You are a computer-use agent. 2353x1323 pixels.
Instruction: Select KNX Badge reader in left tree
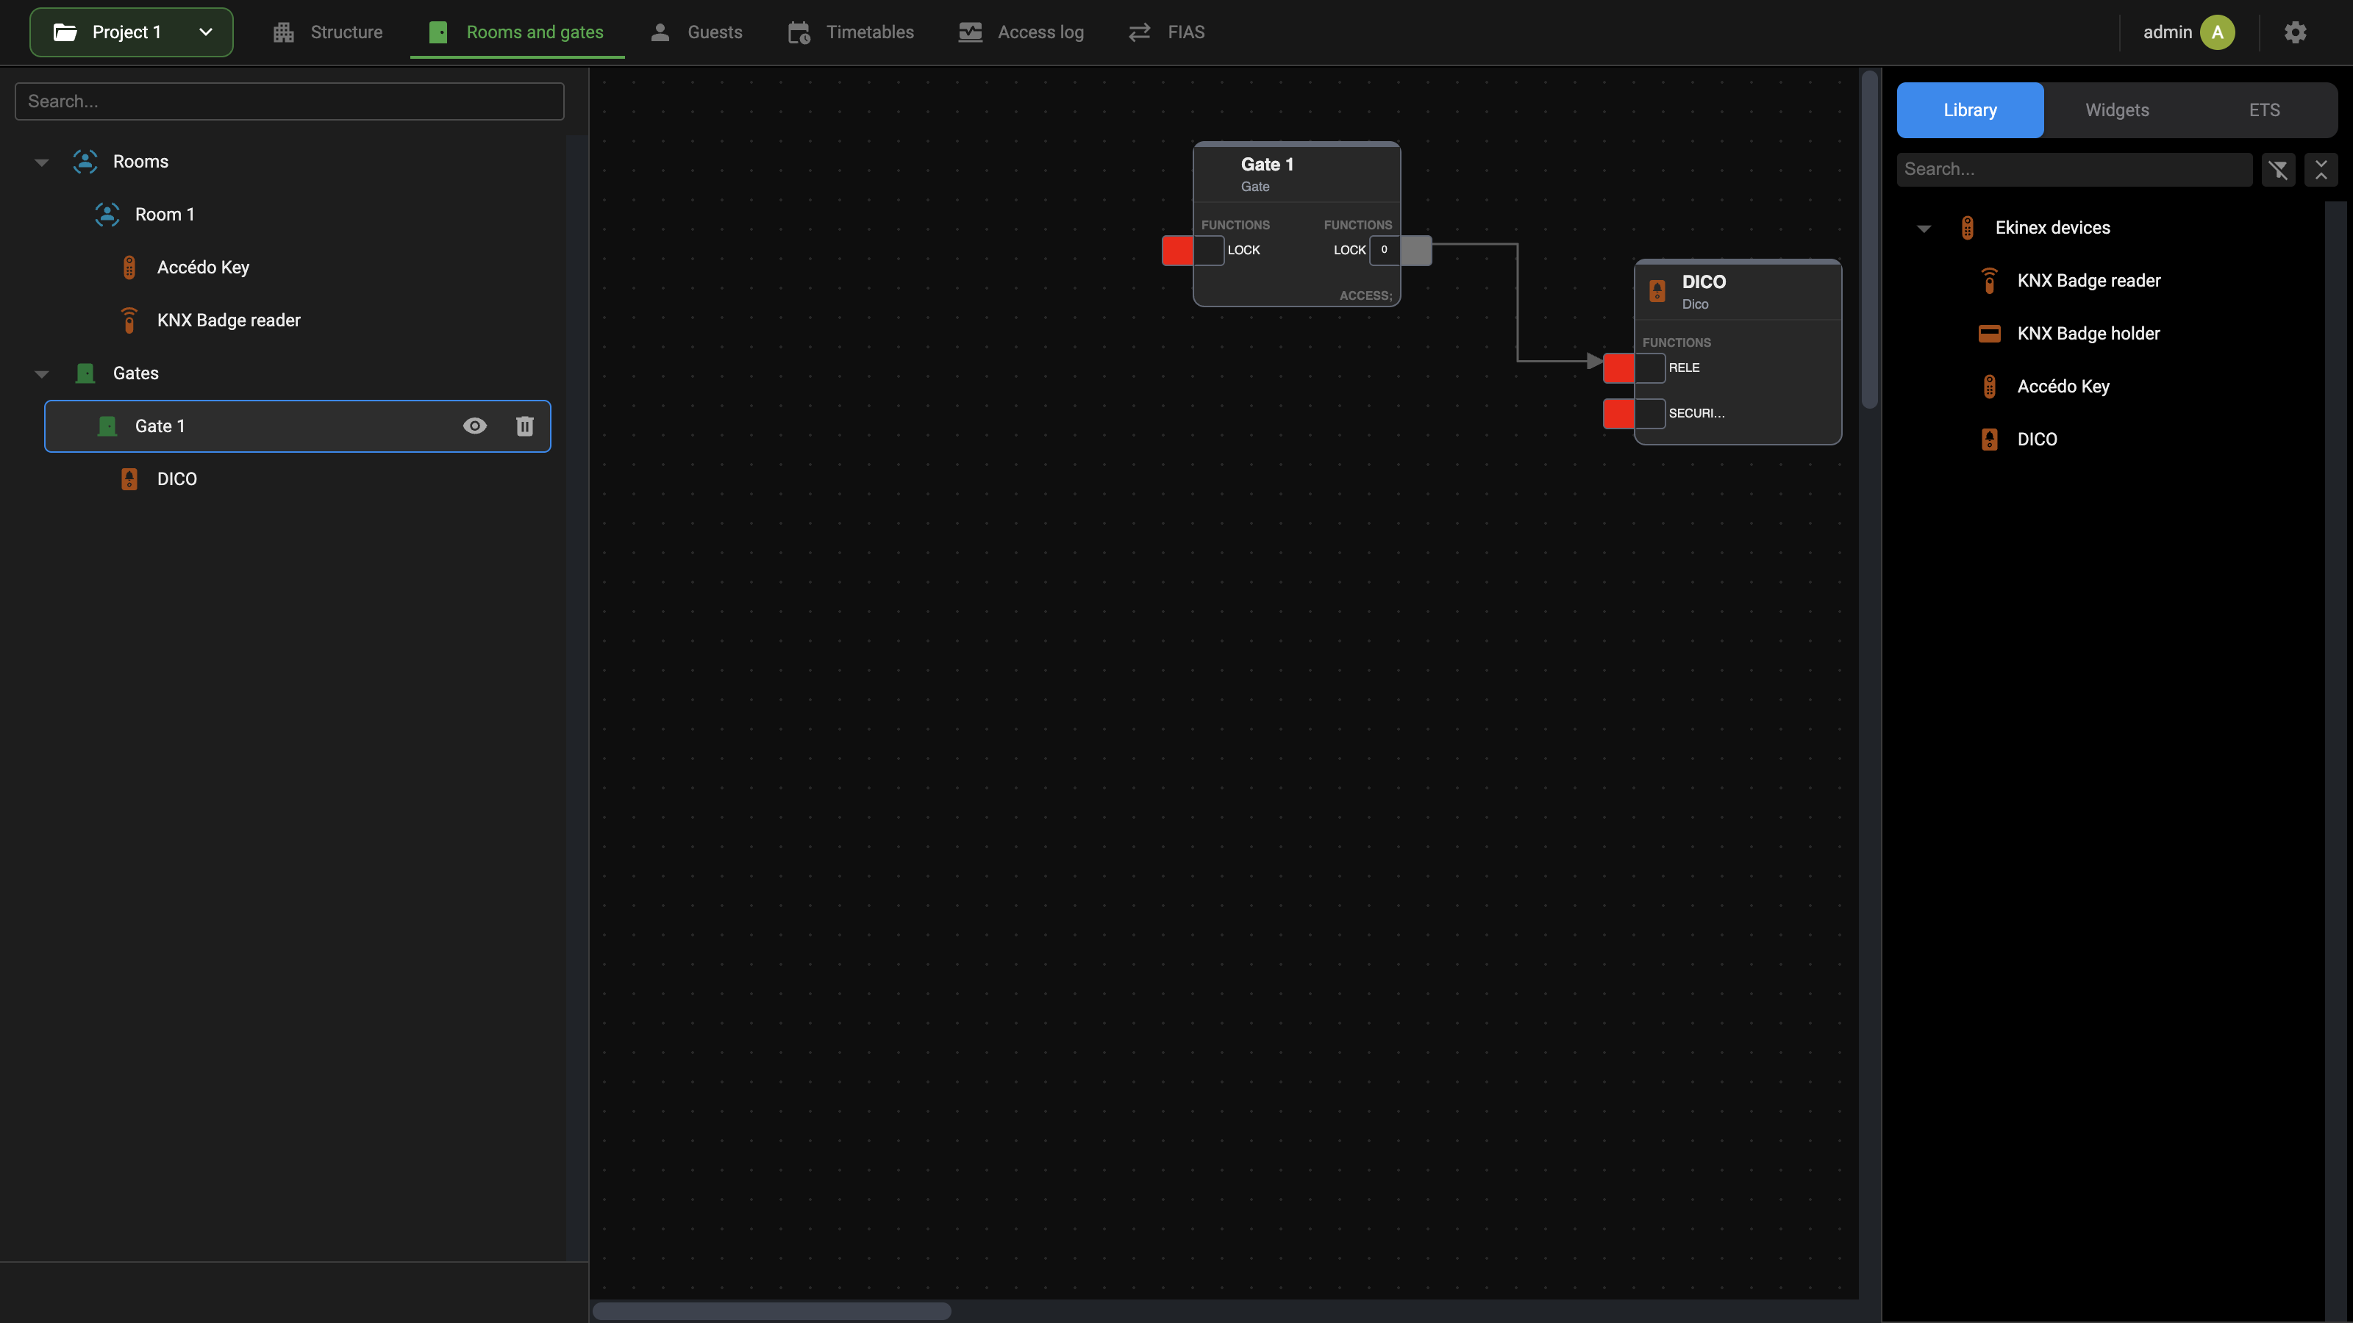[229, 320]
